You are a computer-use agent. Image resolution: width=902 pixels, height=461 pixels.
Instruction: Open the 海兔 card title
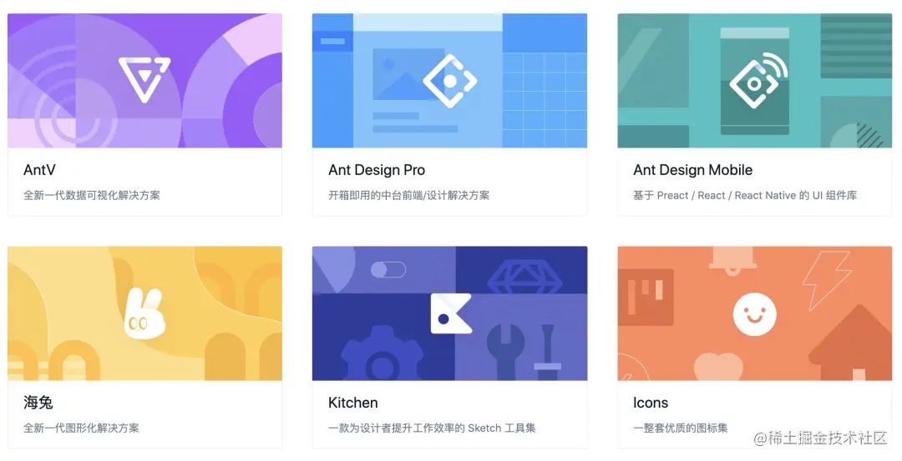(38, 403)
